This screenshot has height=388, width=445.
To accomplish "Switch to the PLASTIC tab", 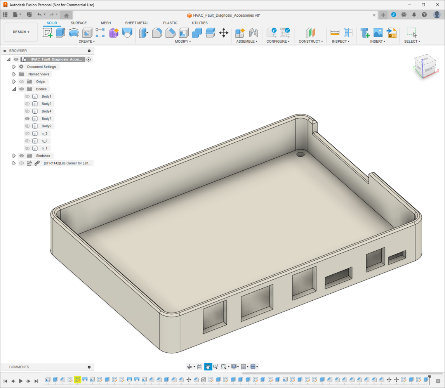I will click(x=170, y=23).
